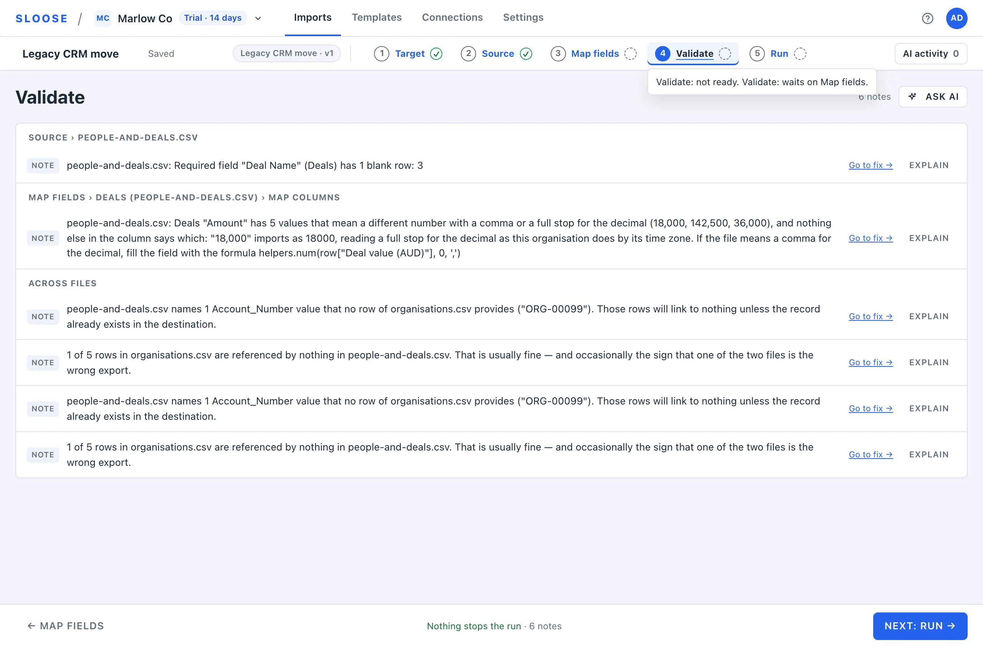This screenshot has width=983, height=660.
Task: Expand the workspace switcher chevron
Action: click(258, 18)
